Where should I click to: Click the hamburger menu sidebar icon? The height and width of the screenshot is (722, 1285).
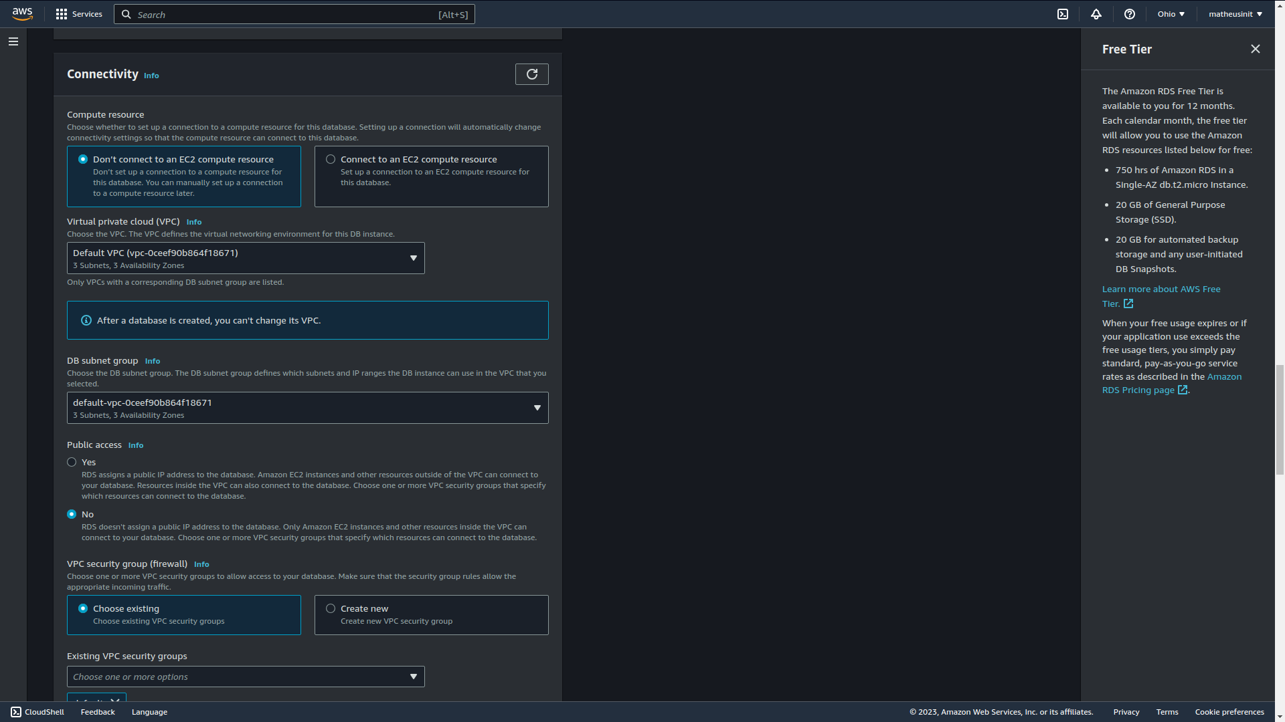[x=13, y=41]
